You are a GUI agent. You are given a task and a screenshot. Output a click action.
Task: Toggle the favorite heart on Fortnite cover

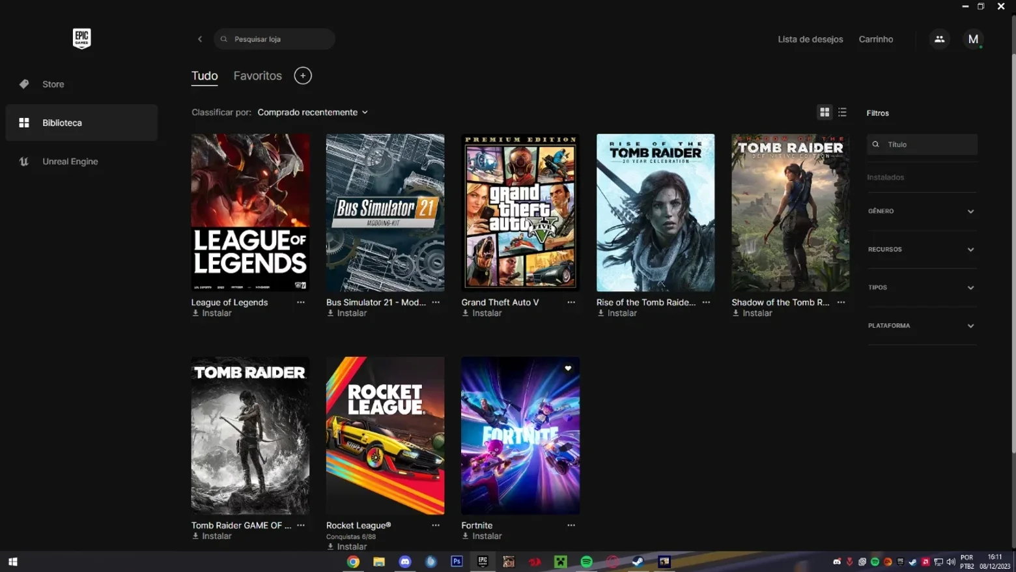pyautogui.click(x=568, y=369)
